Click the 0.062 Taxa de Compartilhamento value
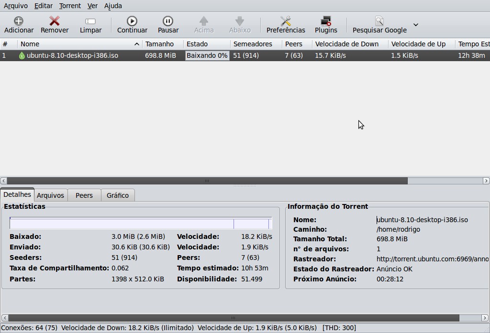This screenshot has width=490, height=333. (x=120, y=268)
